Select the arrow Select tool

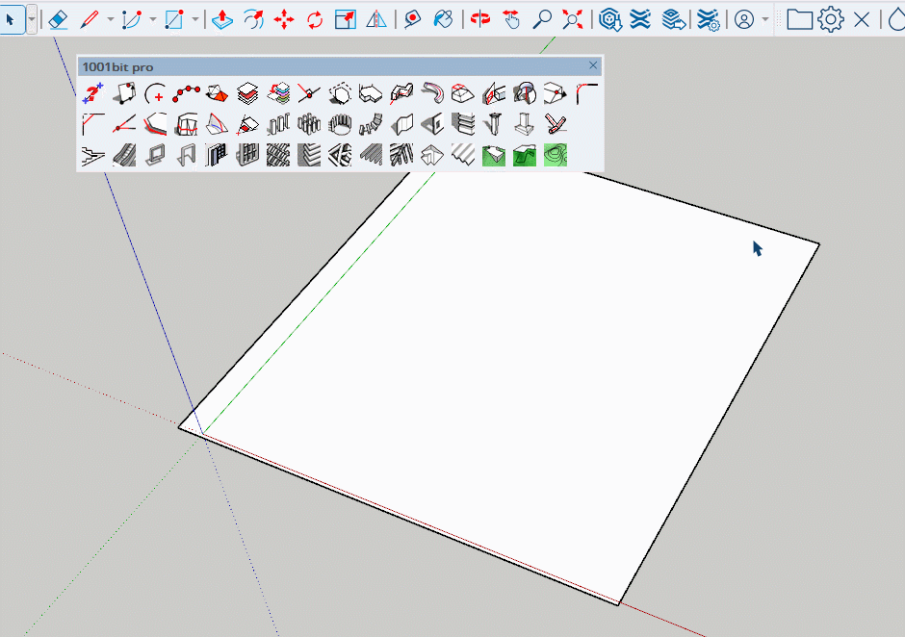pyautogui.click(x=10, y=19)
